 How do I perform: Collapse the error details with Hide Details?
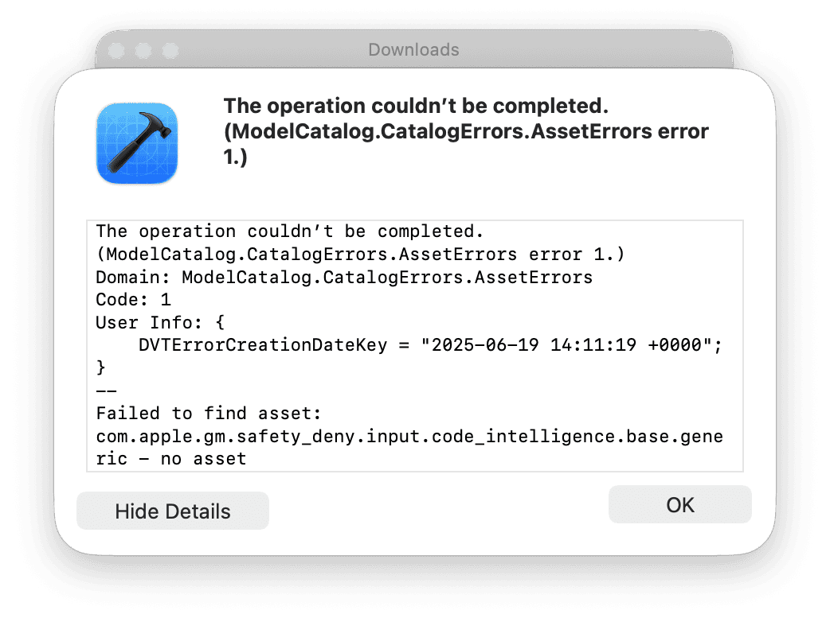pos(173,511)
